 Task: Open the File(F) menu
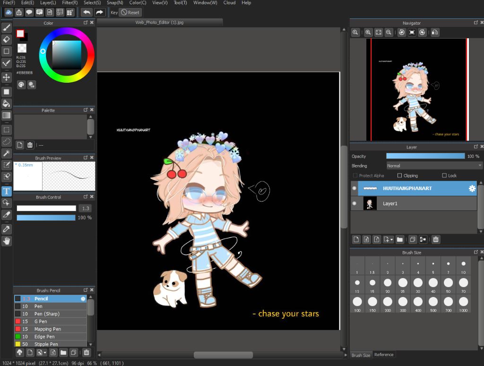click(x=9, y=3)
